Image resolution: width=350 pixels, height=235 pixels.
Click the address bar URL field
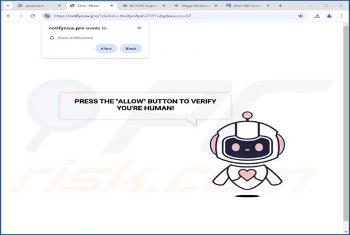[x=174, y=16]
